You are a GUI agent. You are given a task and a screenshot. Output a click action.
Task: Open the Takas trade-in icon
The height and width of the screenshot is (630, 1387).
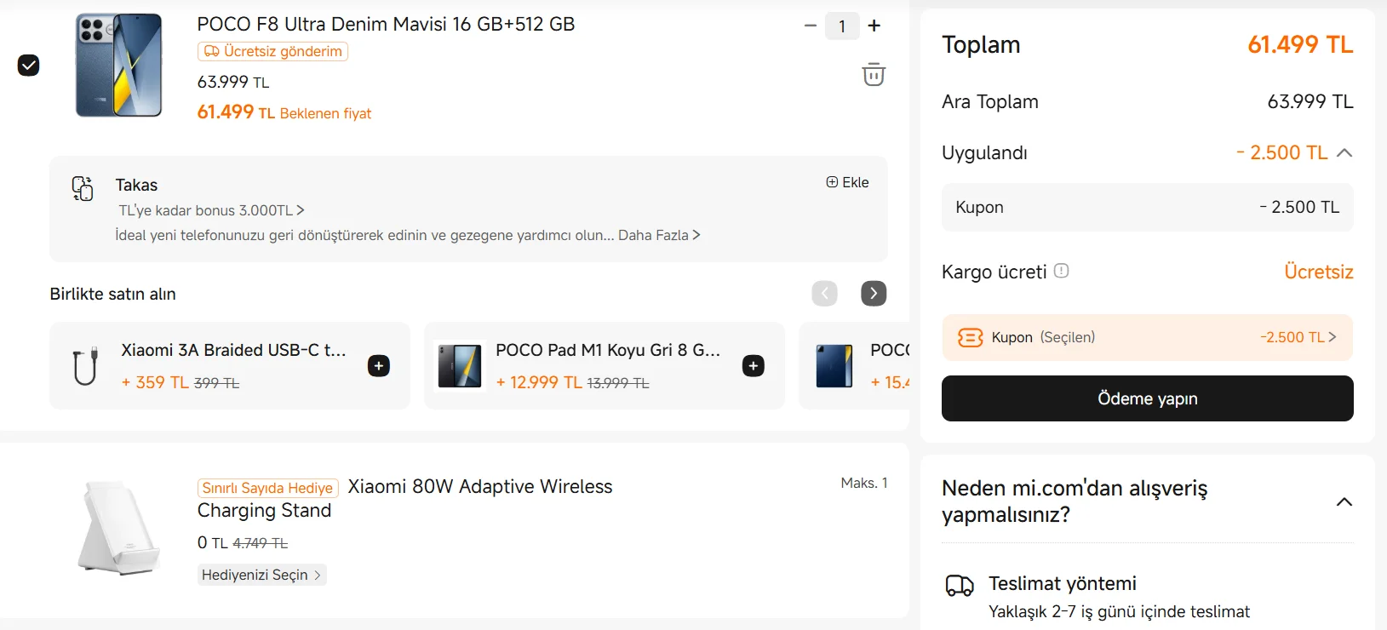[83, 188]
